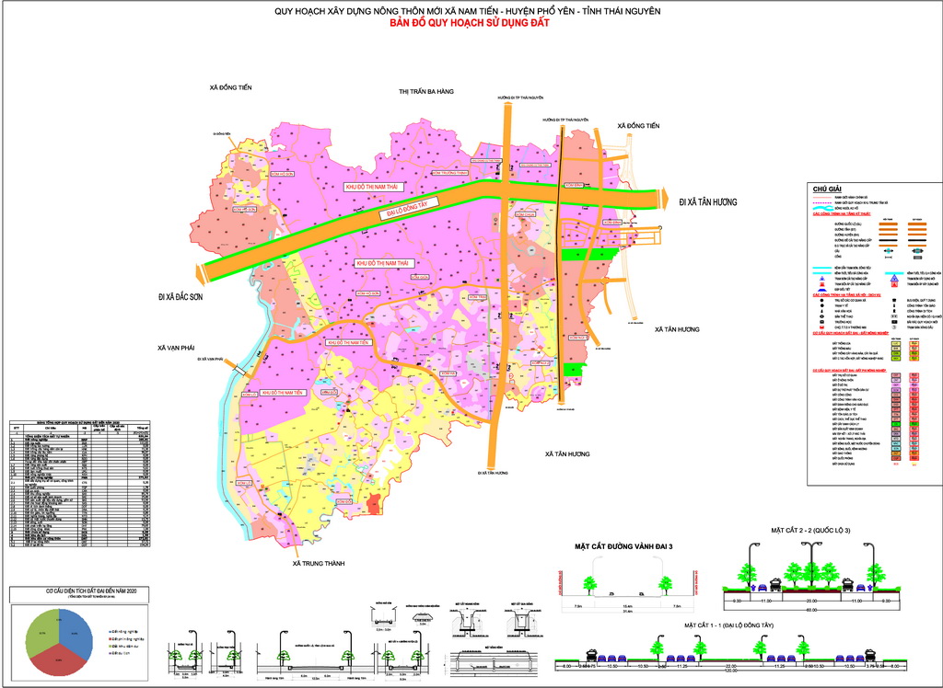Click the MẶT CẮT ĐƯỜNG VÀNH ĐAI 3 heading
The image size is (943, 688).
pyautogui.click(x=624, y=547)
